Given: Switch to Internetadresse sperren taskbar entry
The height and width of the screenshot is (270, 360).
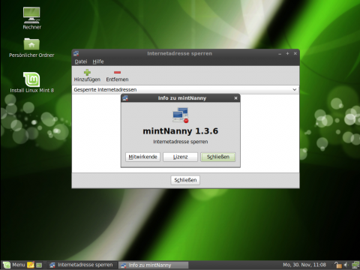Looking at the screenshot, I should [82, 265].
